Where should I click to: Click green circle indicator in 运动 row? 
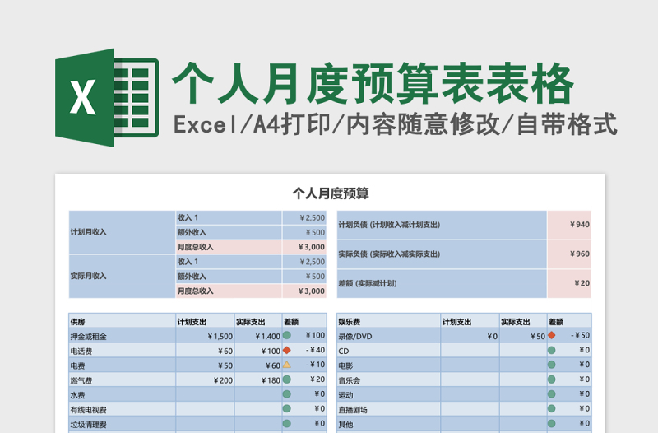click(551, 394)
